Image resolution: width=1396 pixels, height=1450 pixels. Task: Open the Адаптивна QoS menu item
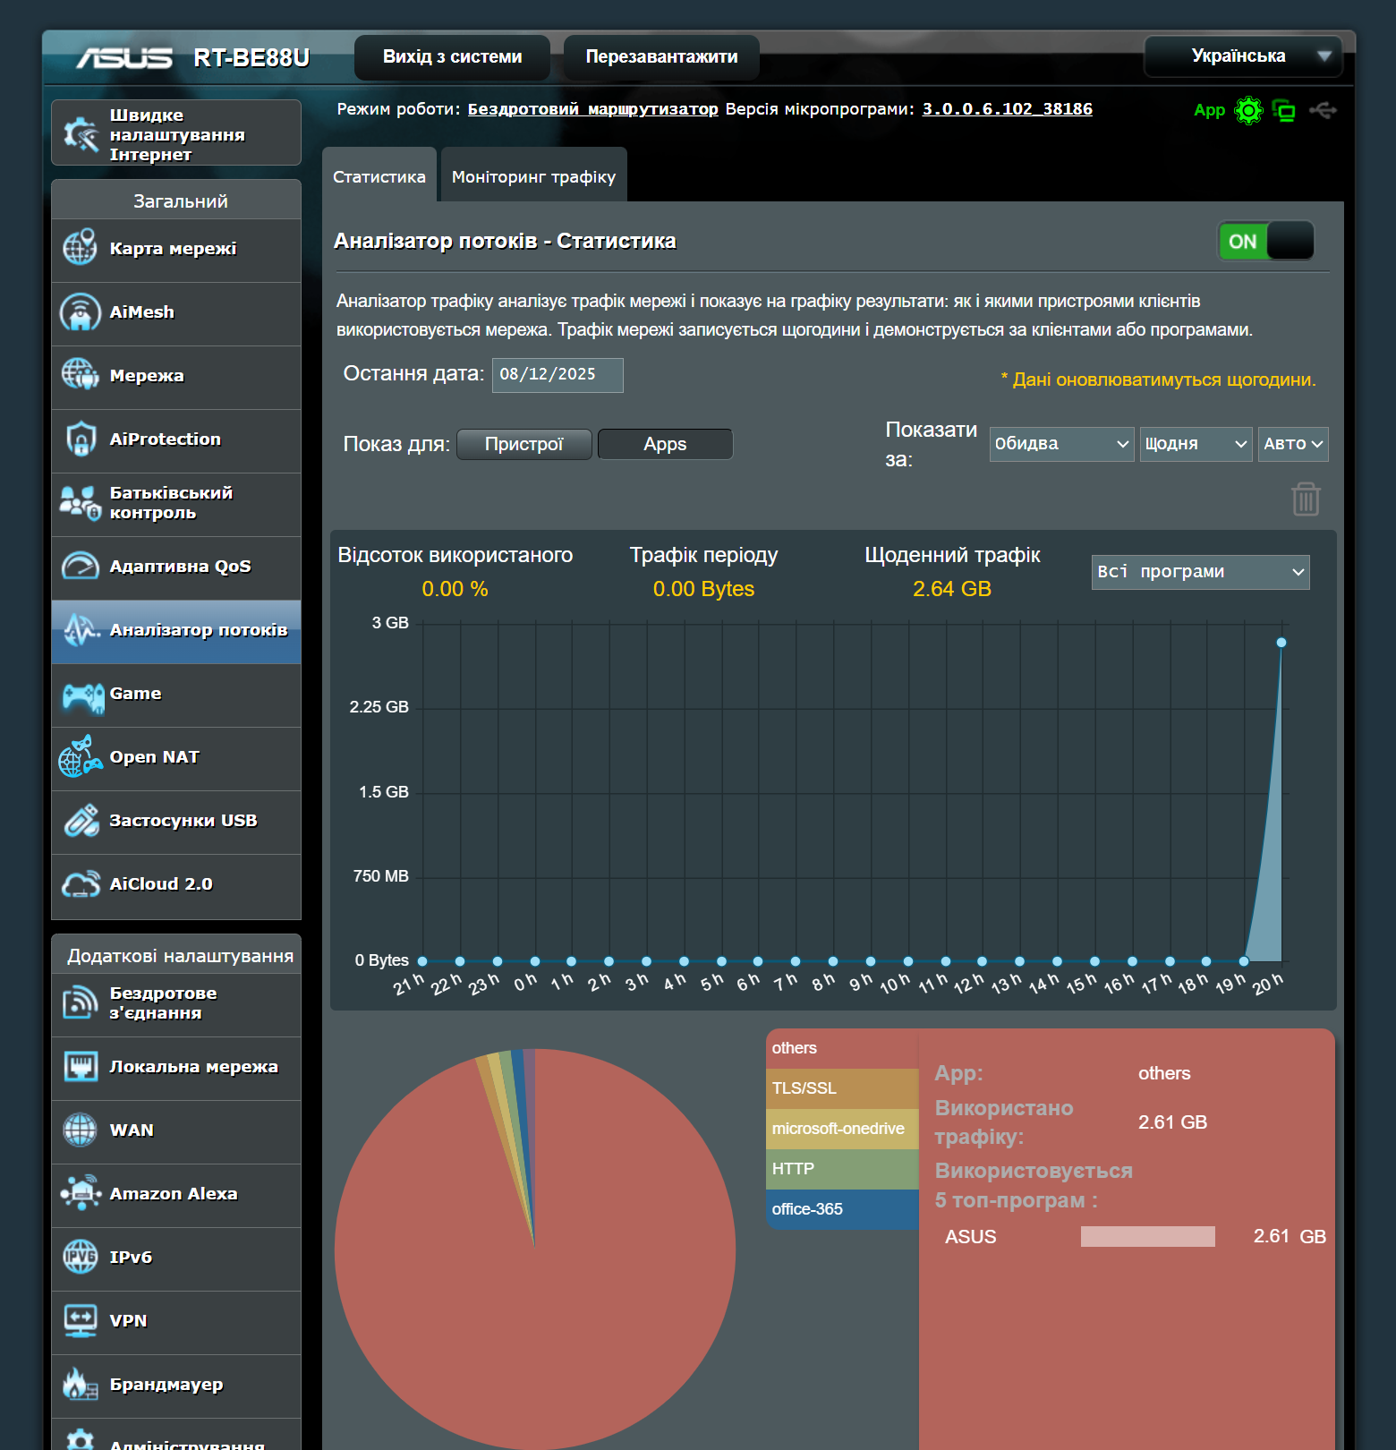[x=176, y=568]
